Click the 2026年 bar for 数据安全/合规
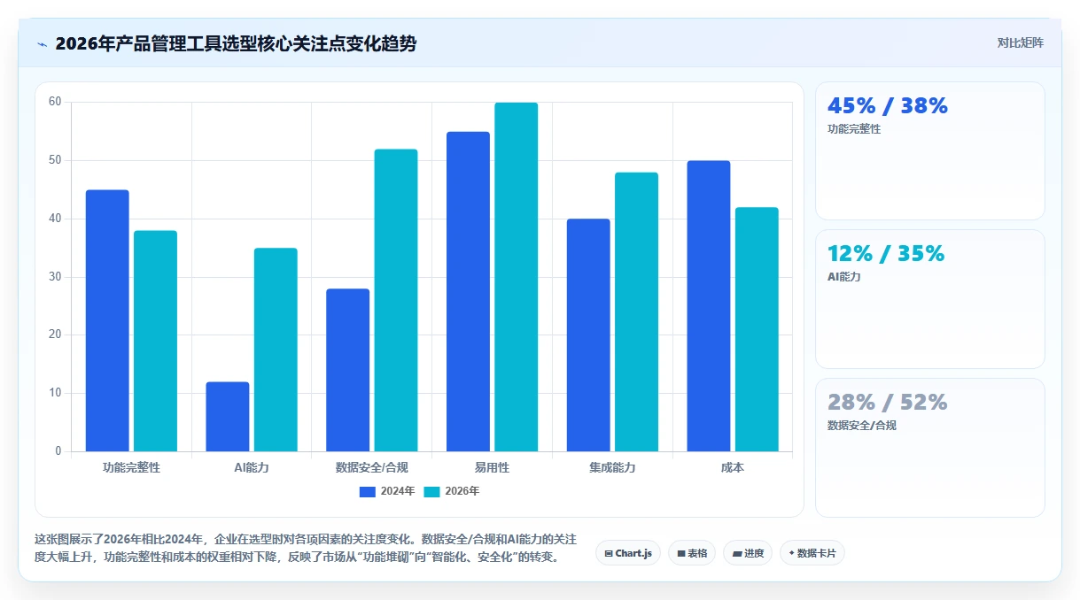This screenshot has width=1080, height=600. (x=396, y=300)
